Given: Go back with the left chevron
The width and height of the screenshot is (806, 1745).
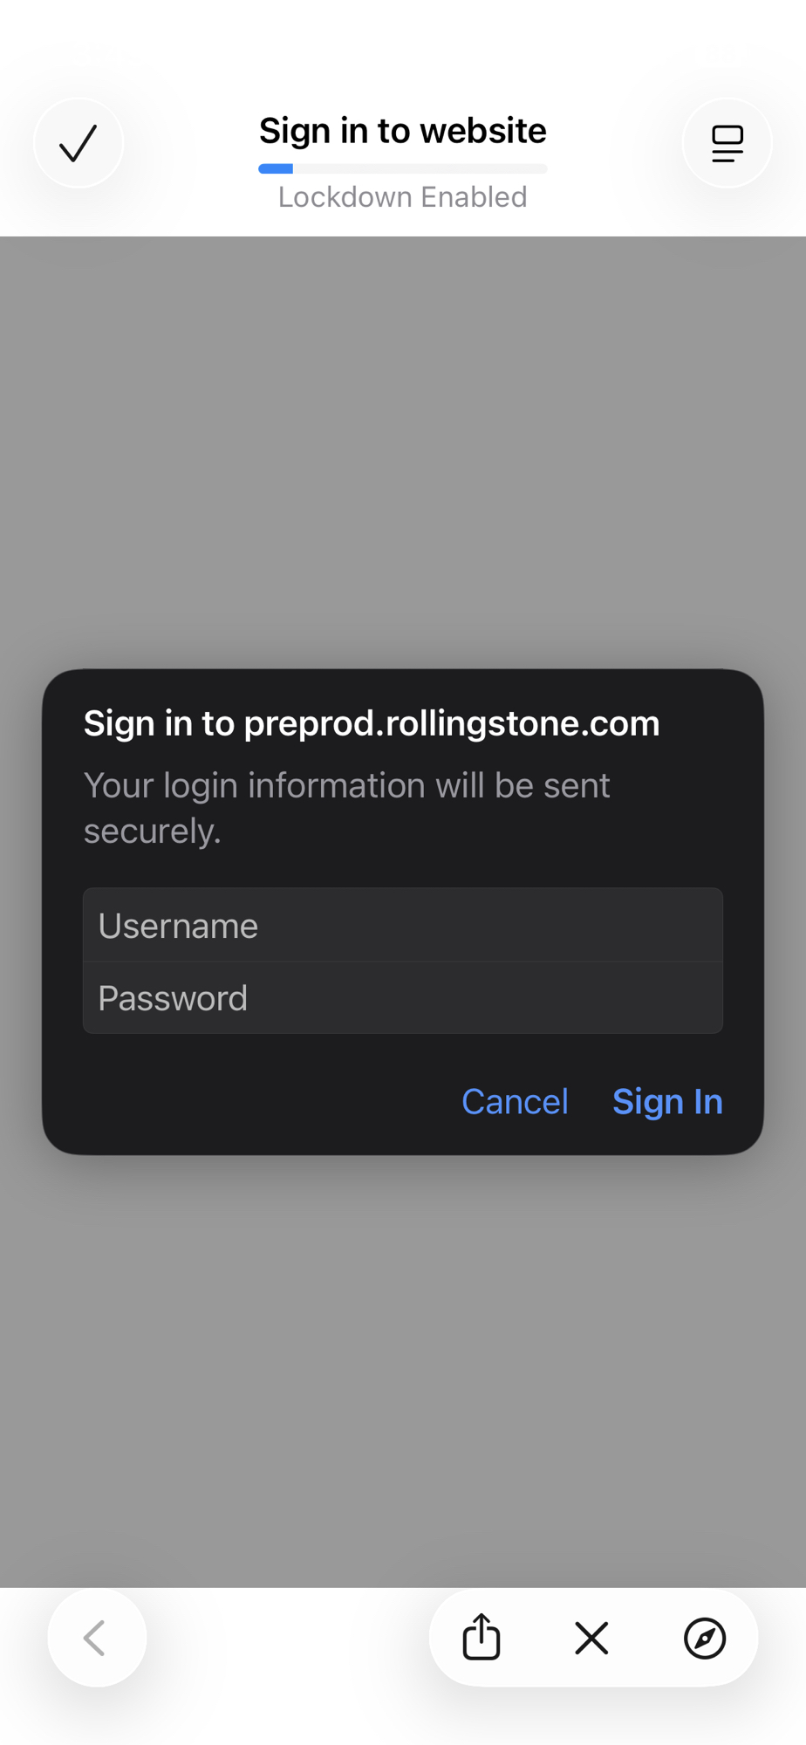Looking at the screenshot, I should [x=96, y=1638].
